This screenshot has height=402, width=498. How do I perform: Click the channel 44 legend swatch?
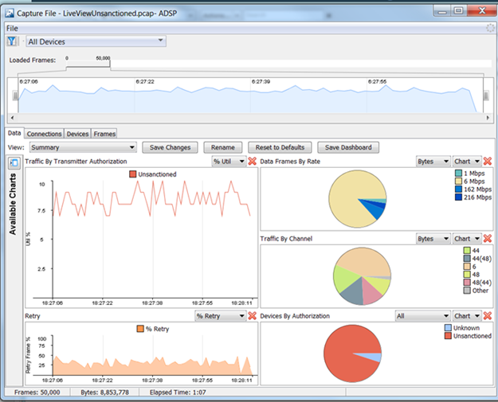(467, 250)
